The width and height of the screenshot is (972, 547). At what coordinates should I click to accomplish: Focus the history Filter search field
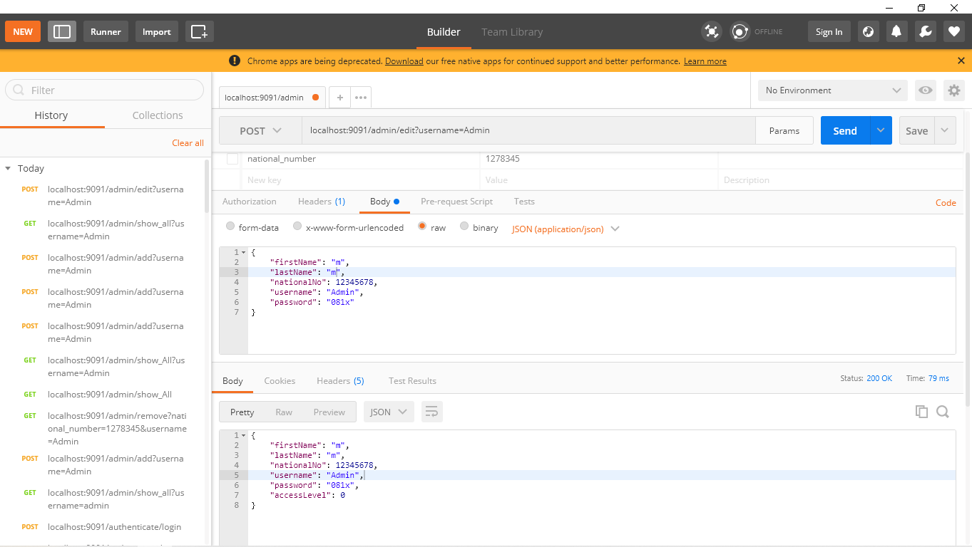(x=105, y=90)
